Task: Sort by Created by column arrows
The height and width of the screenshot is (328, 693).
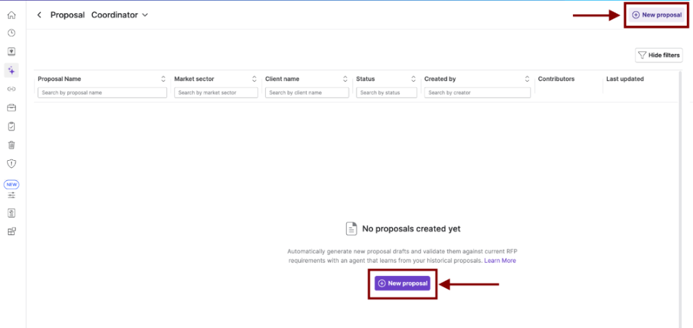Action: point(527,79)
